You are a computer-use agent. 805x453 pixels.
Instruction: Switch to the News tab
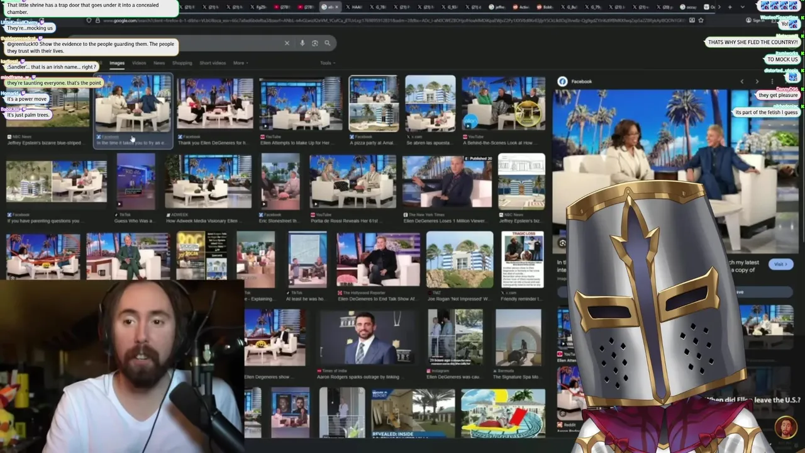(159, 63)
